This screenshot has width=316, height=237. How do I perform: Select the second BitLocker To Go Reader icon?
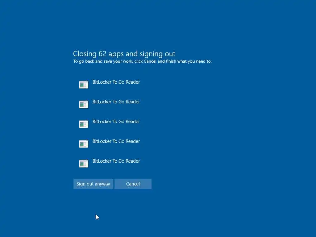tap(83, 104)
